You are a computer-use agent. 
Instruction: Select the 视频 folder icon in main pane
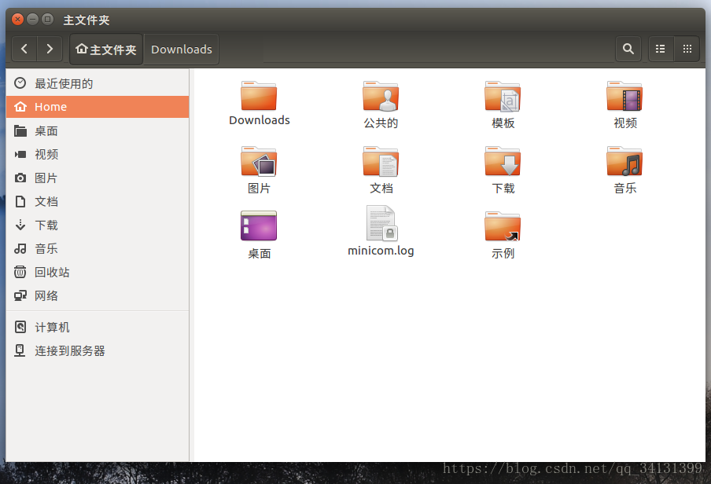624,96
